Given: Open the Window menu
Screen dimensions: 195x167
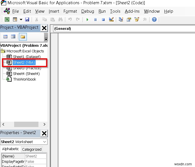Looking at the screenshot, I should pos(152,11).
